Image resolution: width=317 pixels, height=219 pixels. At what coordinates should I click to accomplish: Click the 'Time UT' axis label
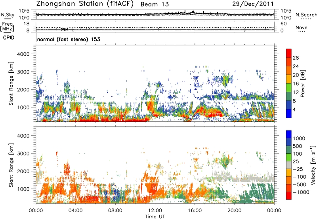(x=155, y=217)
